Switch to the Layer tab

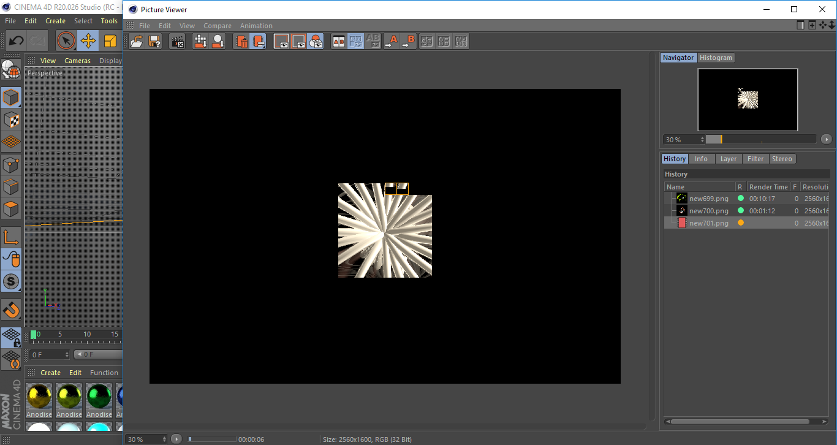click(x=729, y=159)
